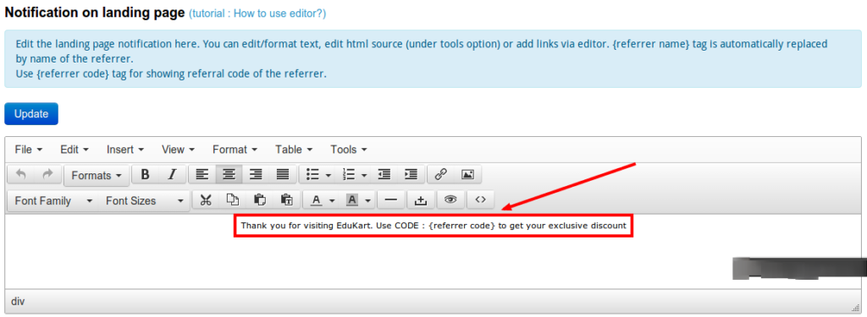Open the Insert menu
Viewport: 867px width, 317px height.
pos(125,149)
